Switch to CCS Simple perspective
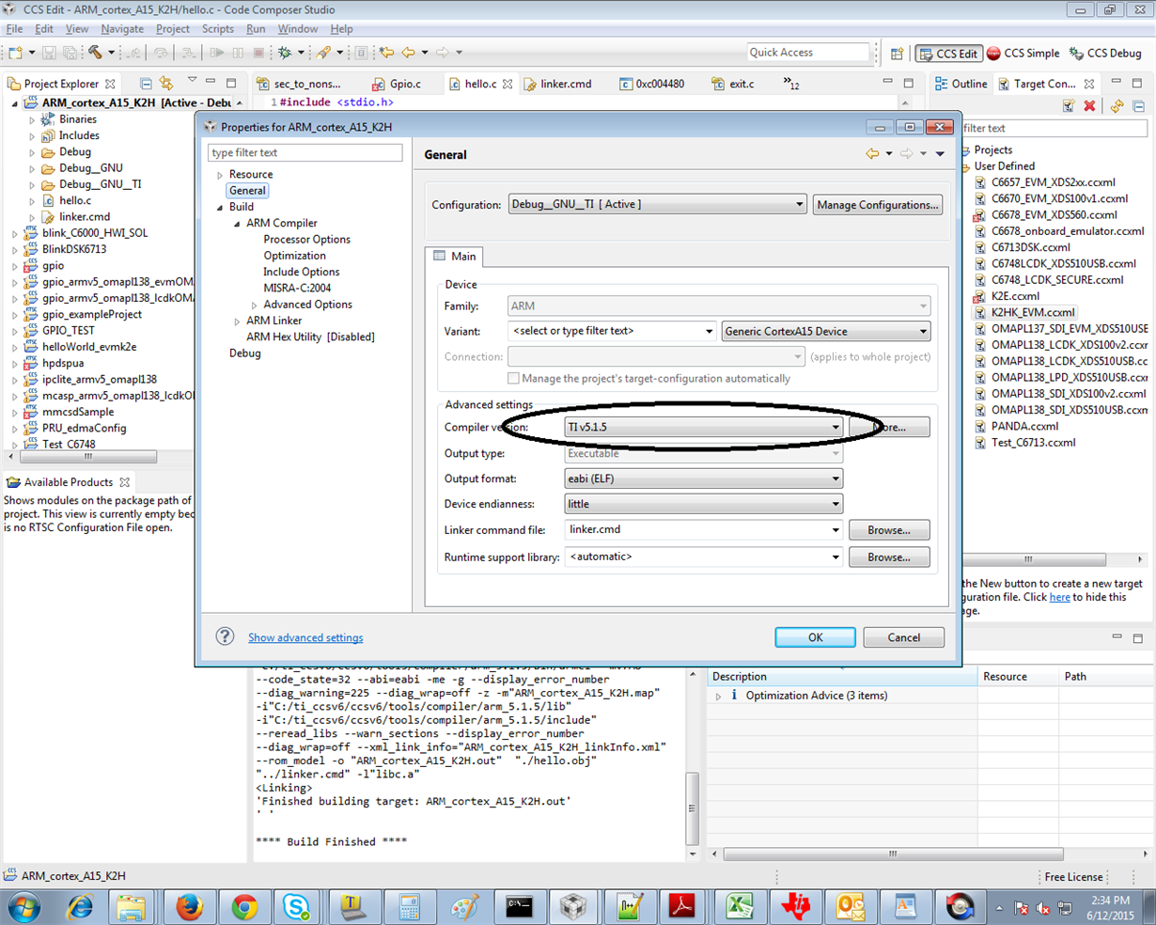1156x925 pixels. pyautogui.click(x=1023, y=54)
